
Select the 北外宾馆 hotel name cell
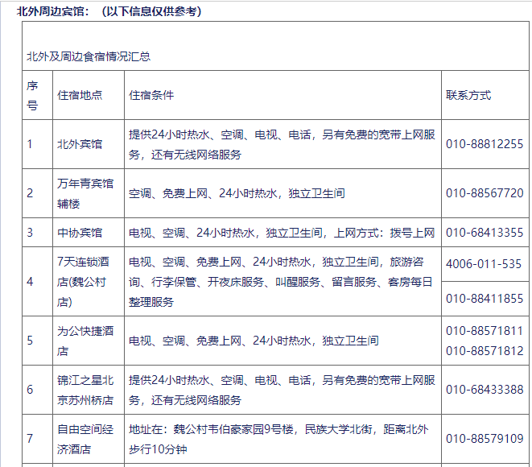(80, 144)
